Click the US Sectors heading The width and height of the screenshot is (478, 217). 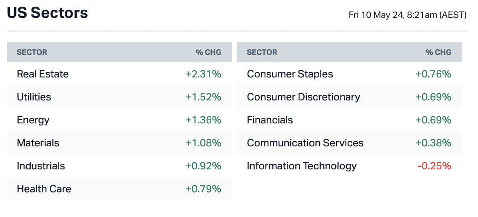coord(48,13)
